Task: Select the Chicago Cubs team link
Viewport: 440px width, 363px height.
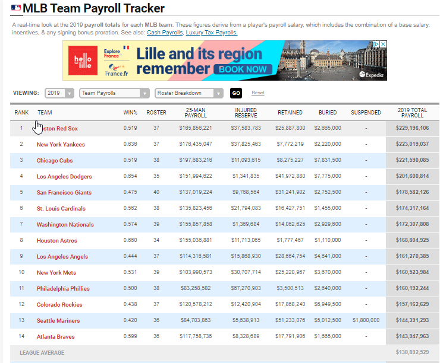Action: pos(56,161)
